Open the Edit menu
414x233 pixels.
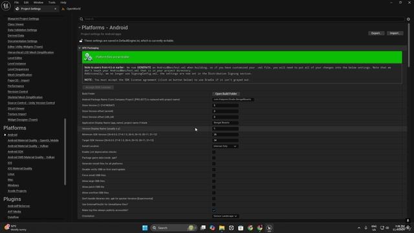[26, 3]
